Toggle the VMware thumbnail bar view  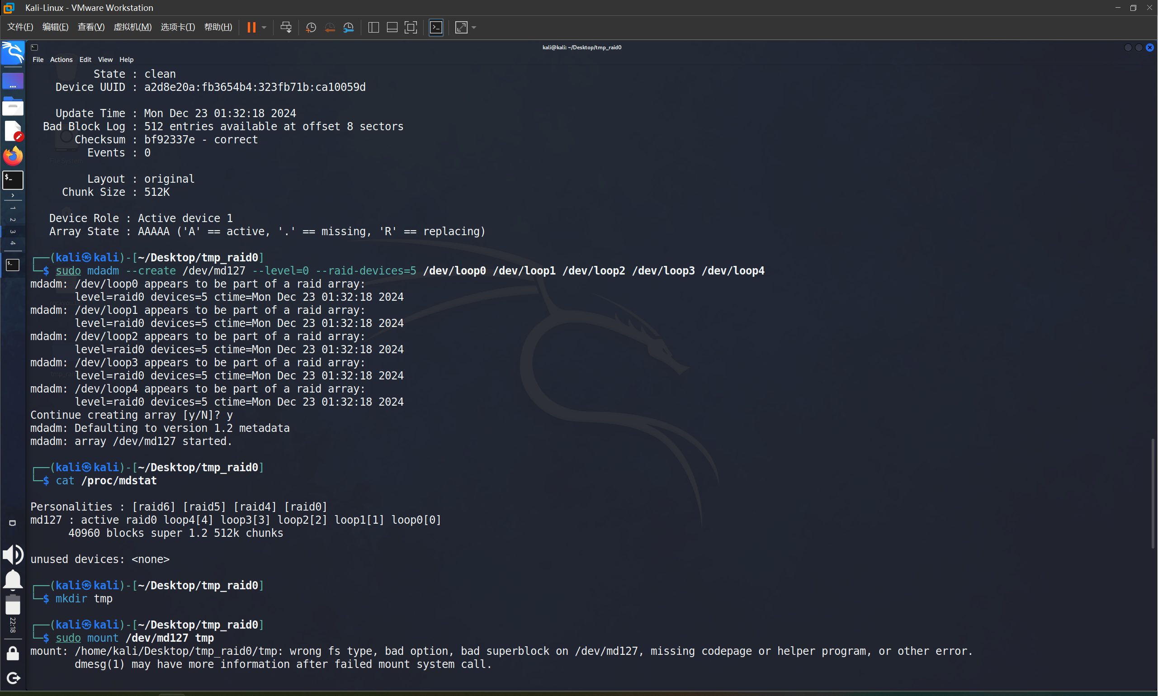tap(392, 27)
